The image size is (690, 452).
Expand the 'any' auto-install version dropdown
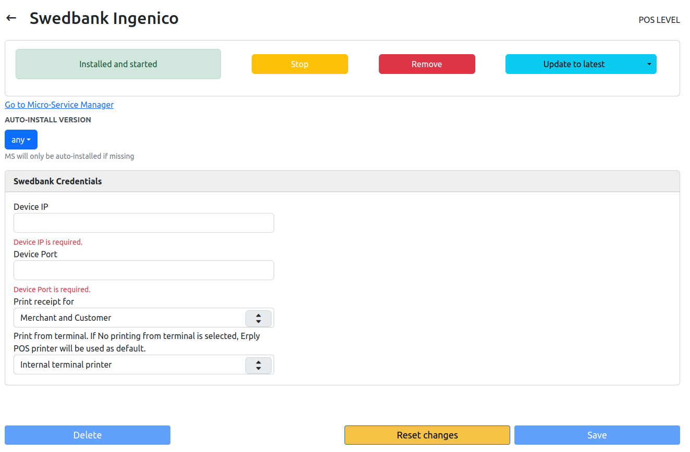(21, 140)
